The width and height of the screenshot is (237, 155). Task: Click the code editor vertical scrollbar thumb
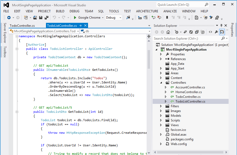(x=149, y=60)
